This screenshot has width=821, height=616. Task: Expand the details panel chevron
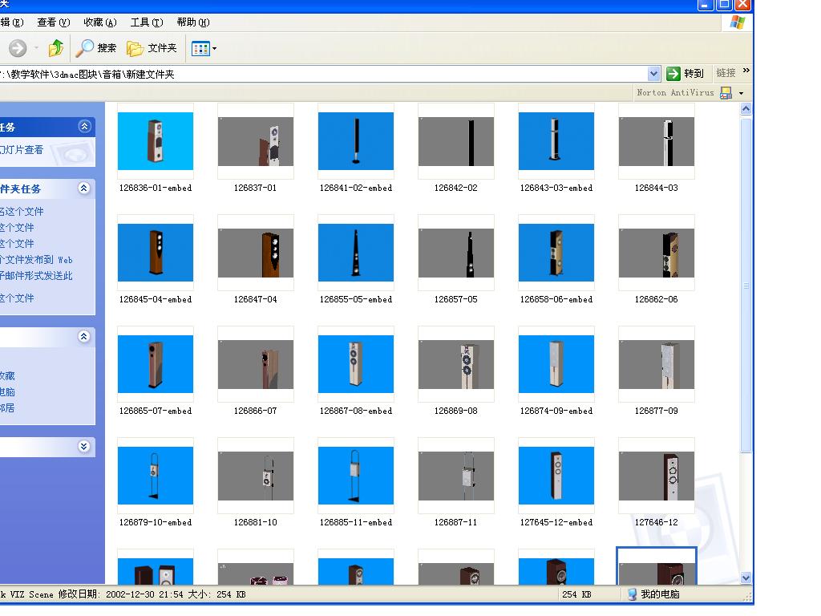tap(83, 446)
